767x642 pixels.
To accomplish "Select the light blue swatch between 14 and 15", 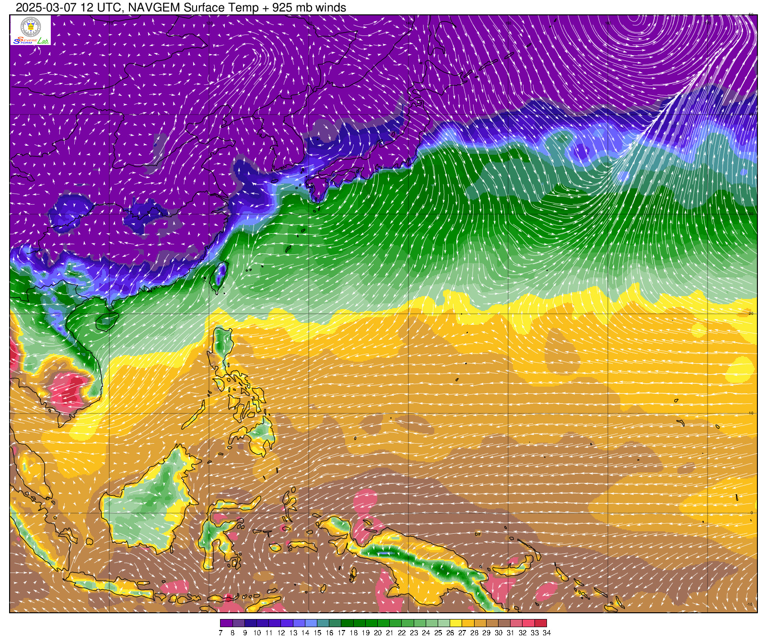I will tap(311, 623).
